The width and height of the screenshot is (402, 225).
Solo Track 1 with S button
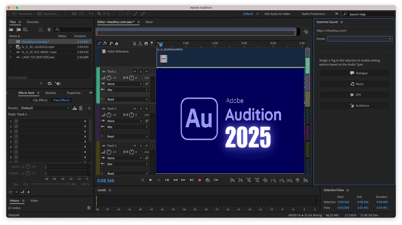[x=141, y=71]
